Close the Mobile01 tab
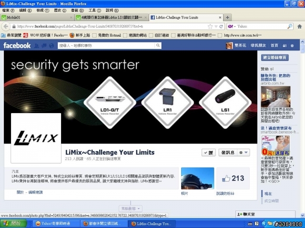 (71, 18)
